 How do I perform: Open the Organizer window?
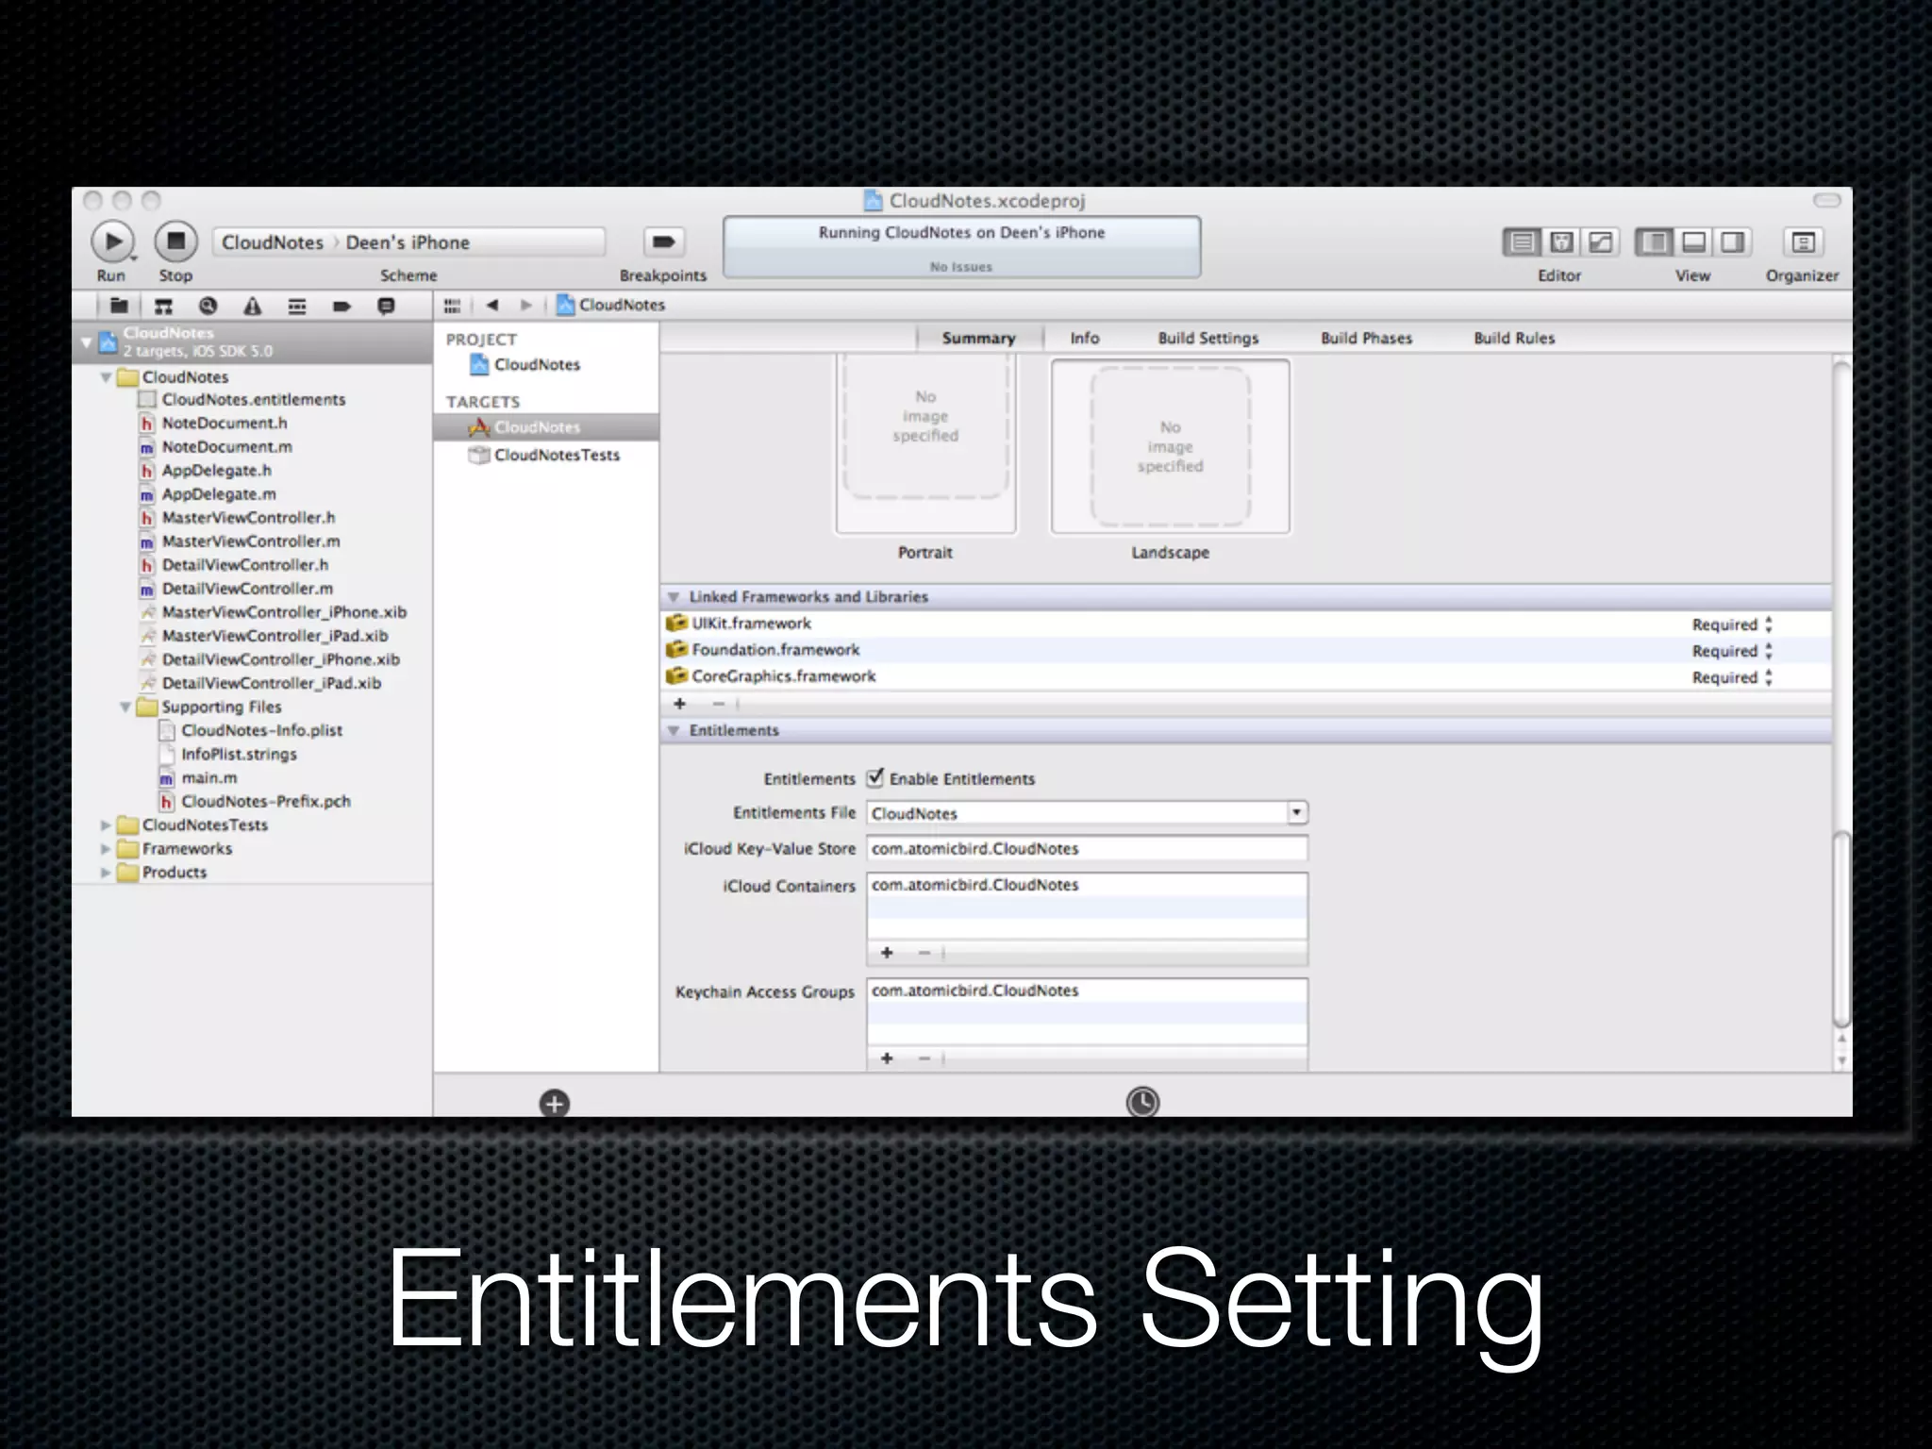1803,242
